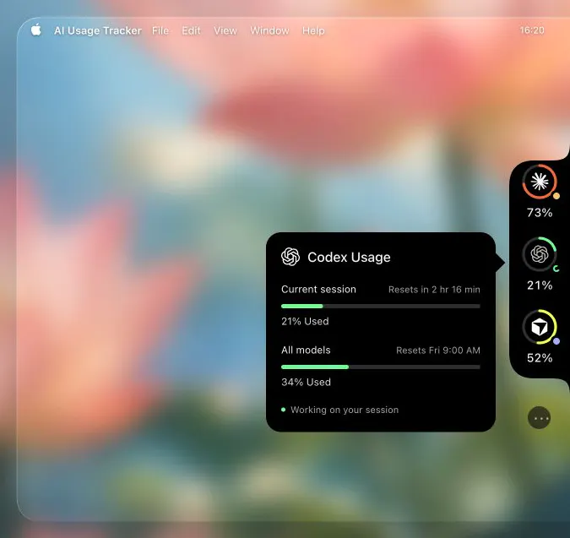Open the Edit menu
The image size is (570, 538).
click(x=191, y=30)
